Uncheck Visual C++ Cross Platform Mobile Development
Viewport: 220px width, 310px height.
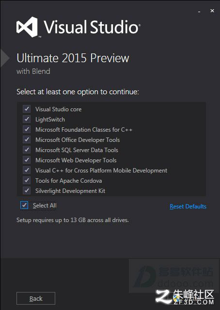(x=27, y=170)
